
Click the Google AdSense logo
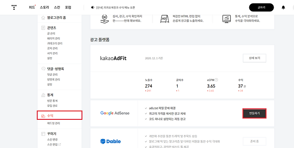click(115, 113)
